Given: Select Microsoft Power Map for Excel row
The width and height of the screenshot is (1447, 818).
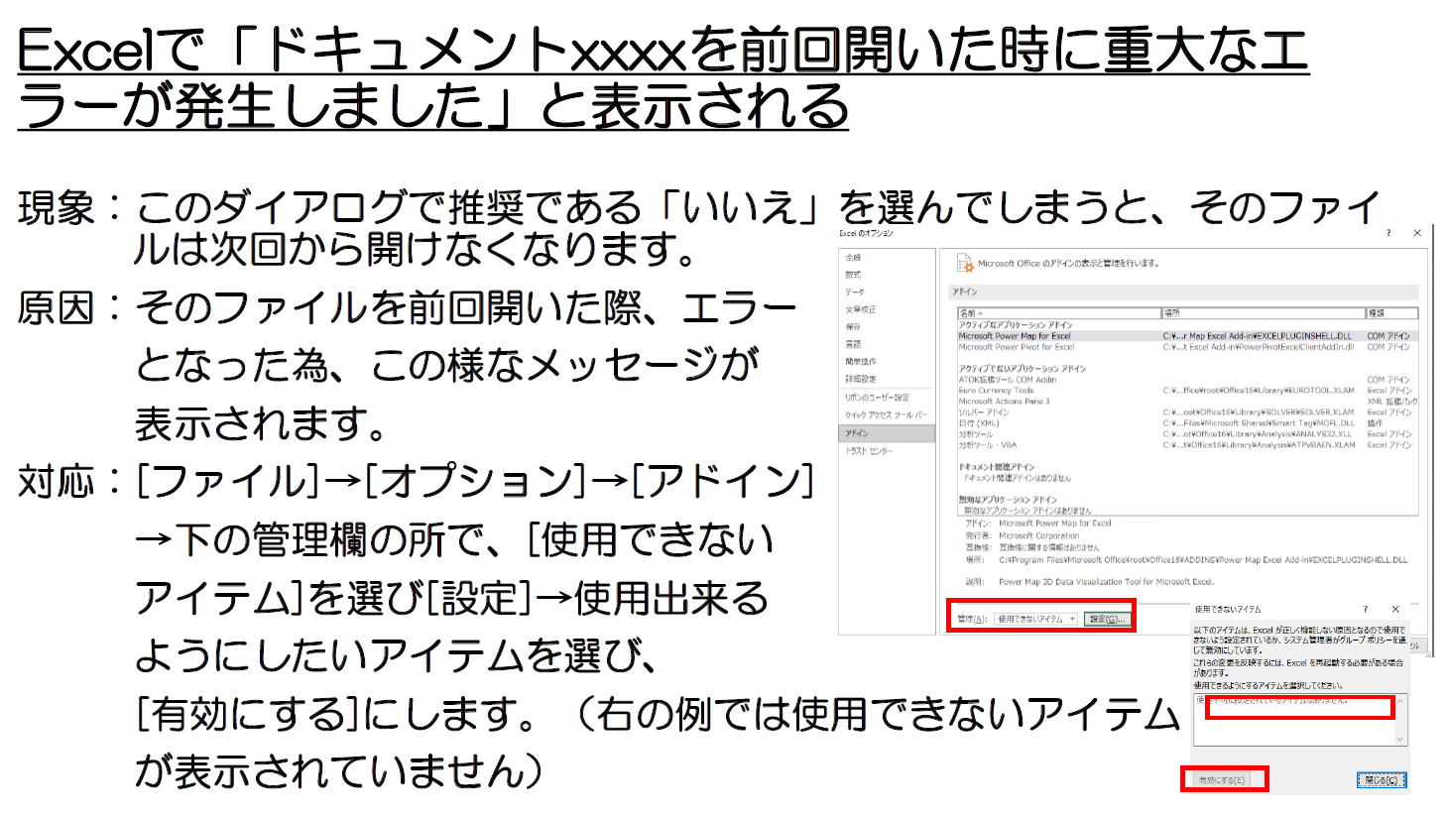Looking at the screenshot, I should coord(1187,336).
